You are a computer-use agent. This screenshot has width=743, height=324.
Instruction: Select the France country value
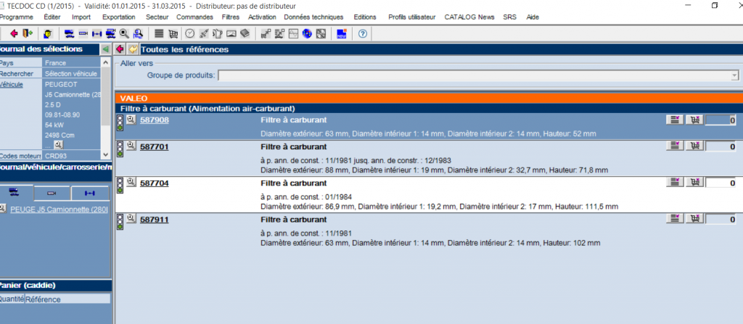pyautogui.click(x=55, y=62)
